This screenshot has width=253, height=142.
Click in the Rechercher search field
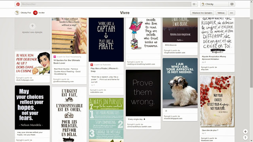[106, 4]
